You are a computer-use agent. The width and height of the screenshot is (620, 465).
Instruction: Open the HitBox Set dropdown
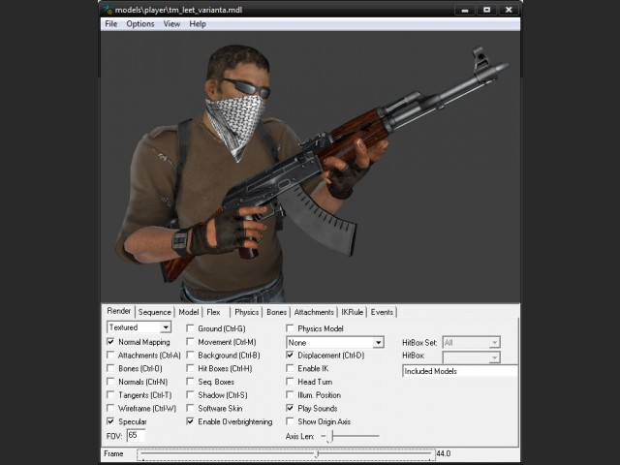[471, 342]
